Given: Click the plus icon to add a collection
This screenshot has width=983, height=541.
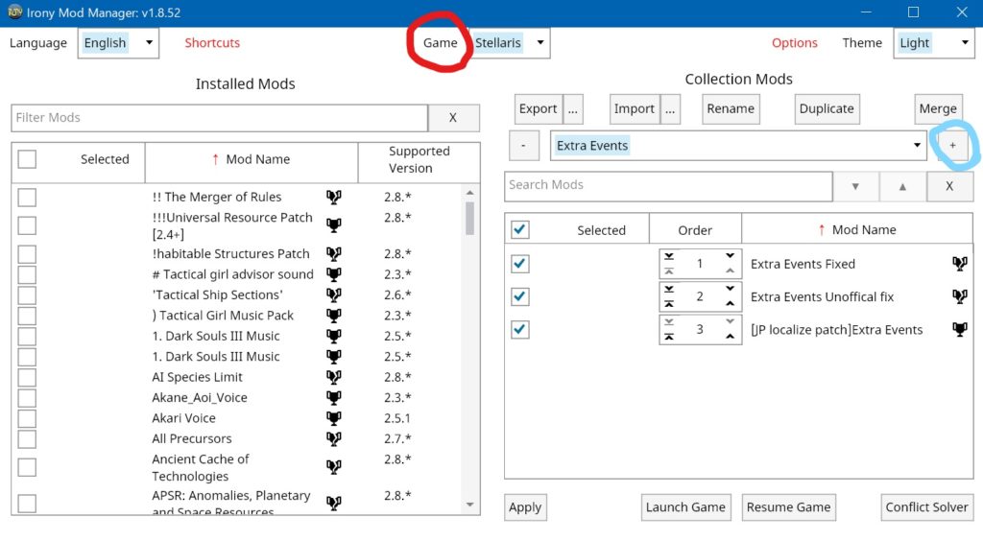Looking at the screenshot, I should [952, 146].
